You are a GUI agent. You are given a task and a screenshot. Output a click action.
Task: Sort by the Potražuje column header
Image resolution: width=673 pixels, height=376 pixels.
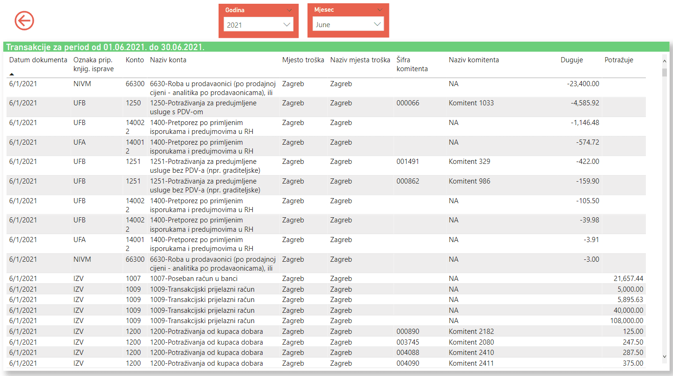pos(619,60)
